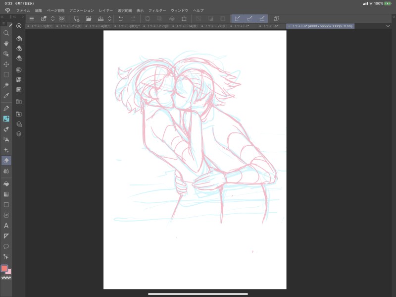Toggle Snap to Grid

tap(262, 18)
